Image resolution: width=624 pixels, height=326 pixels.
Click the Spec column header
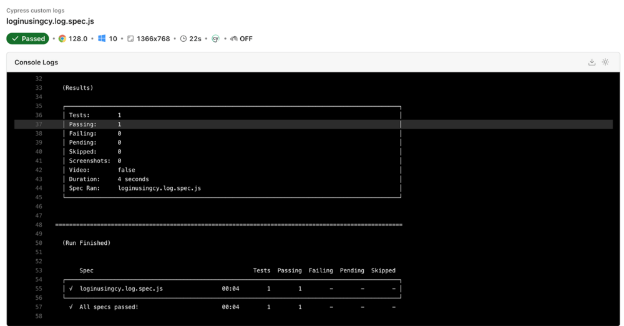(86, 270)
